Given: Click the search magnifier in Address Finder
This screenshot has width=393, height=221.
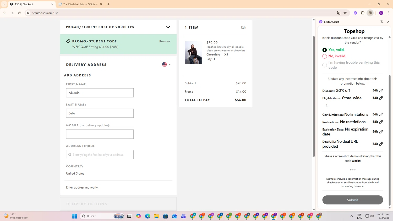Looking at the screenshot, I should [x=70, y=155].
